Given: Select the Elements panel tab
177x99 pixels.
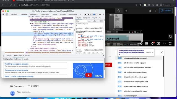Looking at the screenshot, I should tap(24, 15).
